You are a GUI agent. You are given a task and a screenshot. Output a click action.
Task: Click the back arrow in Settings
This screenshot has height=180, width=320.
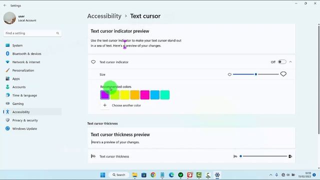point(5,5)
